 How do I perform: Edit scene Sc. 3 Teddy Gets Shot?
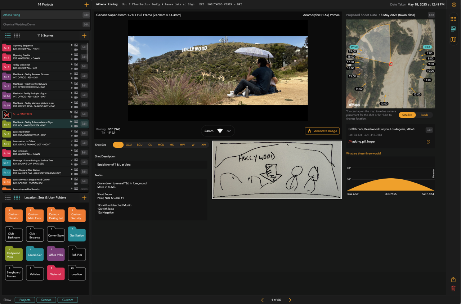(84, 66)
